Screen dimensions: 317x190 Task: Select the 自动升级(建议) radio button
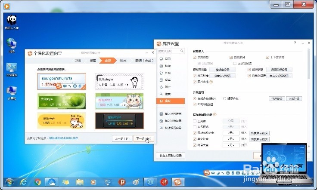(195, 98)
